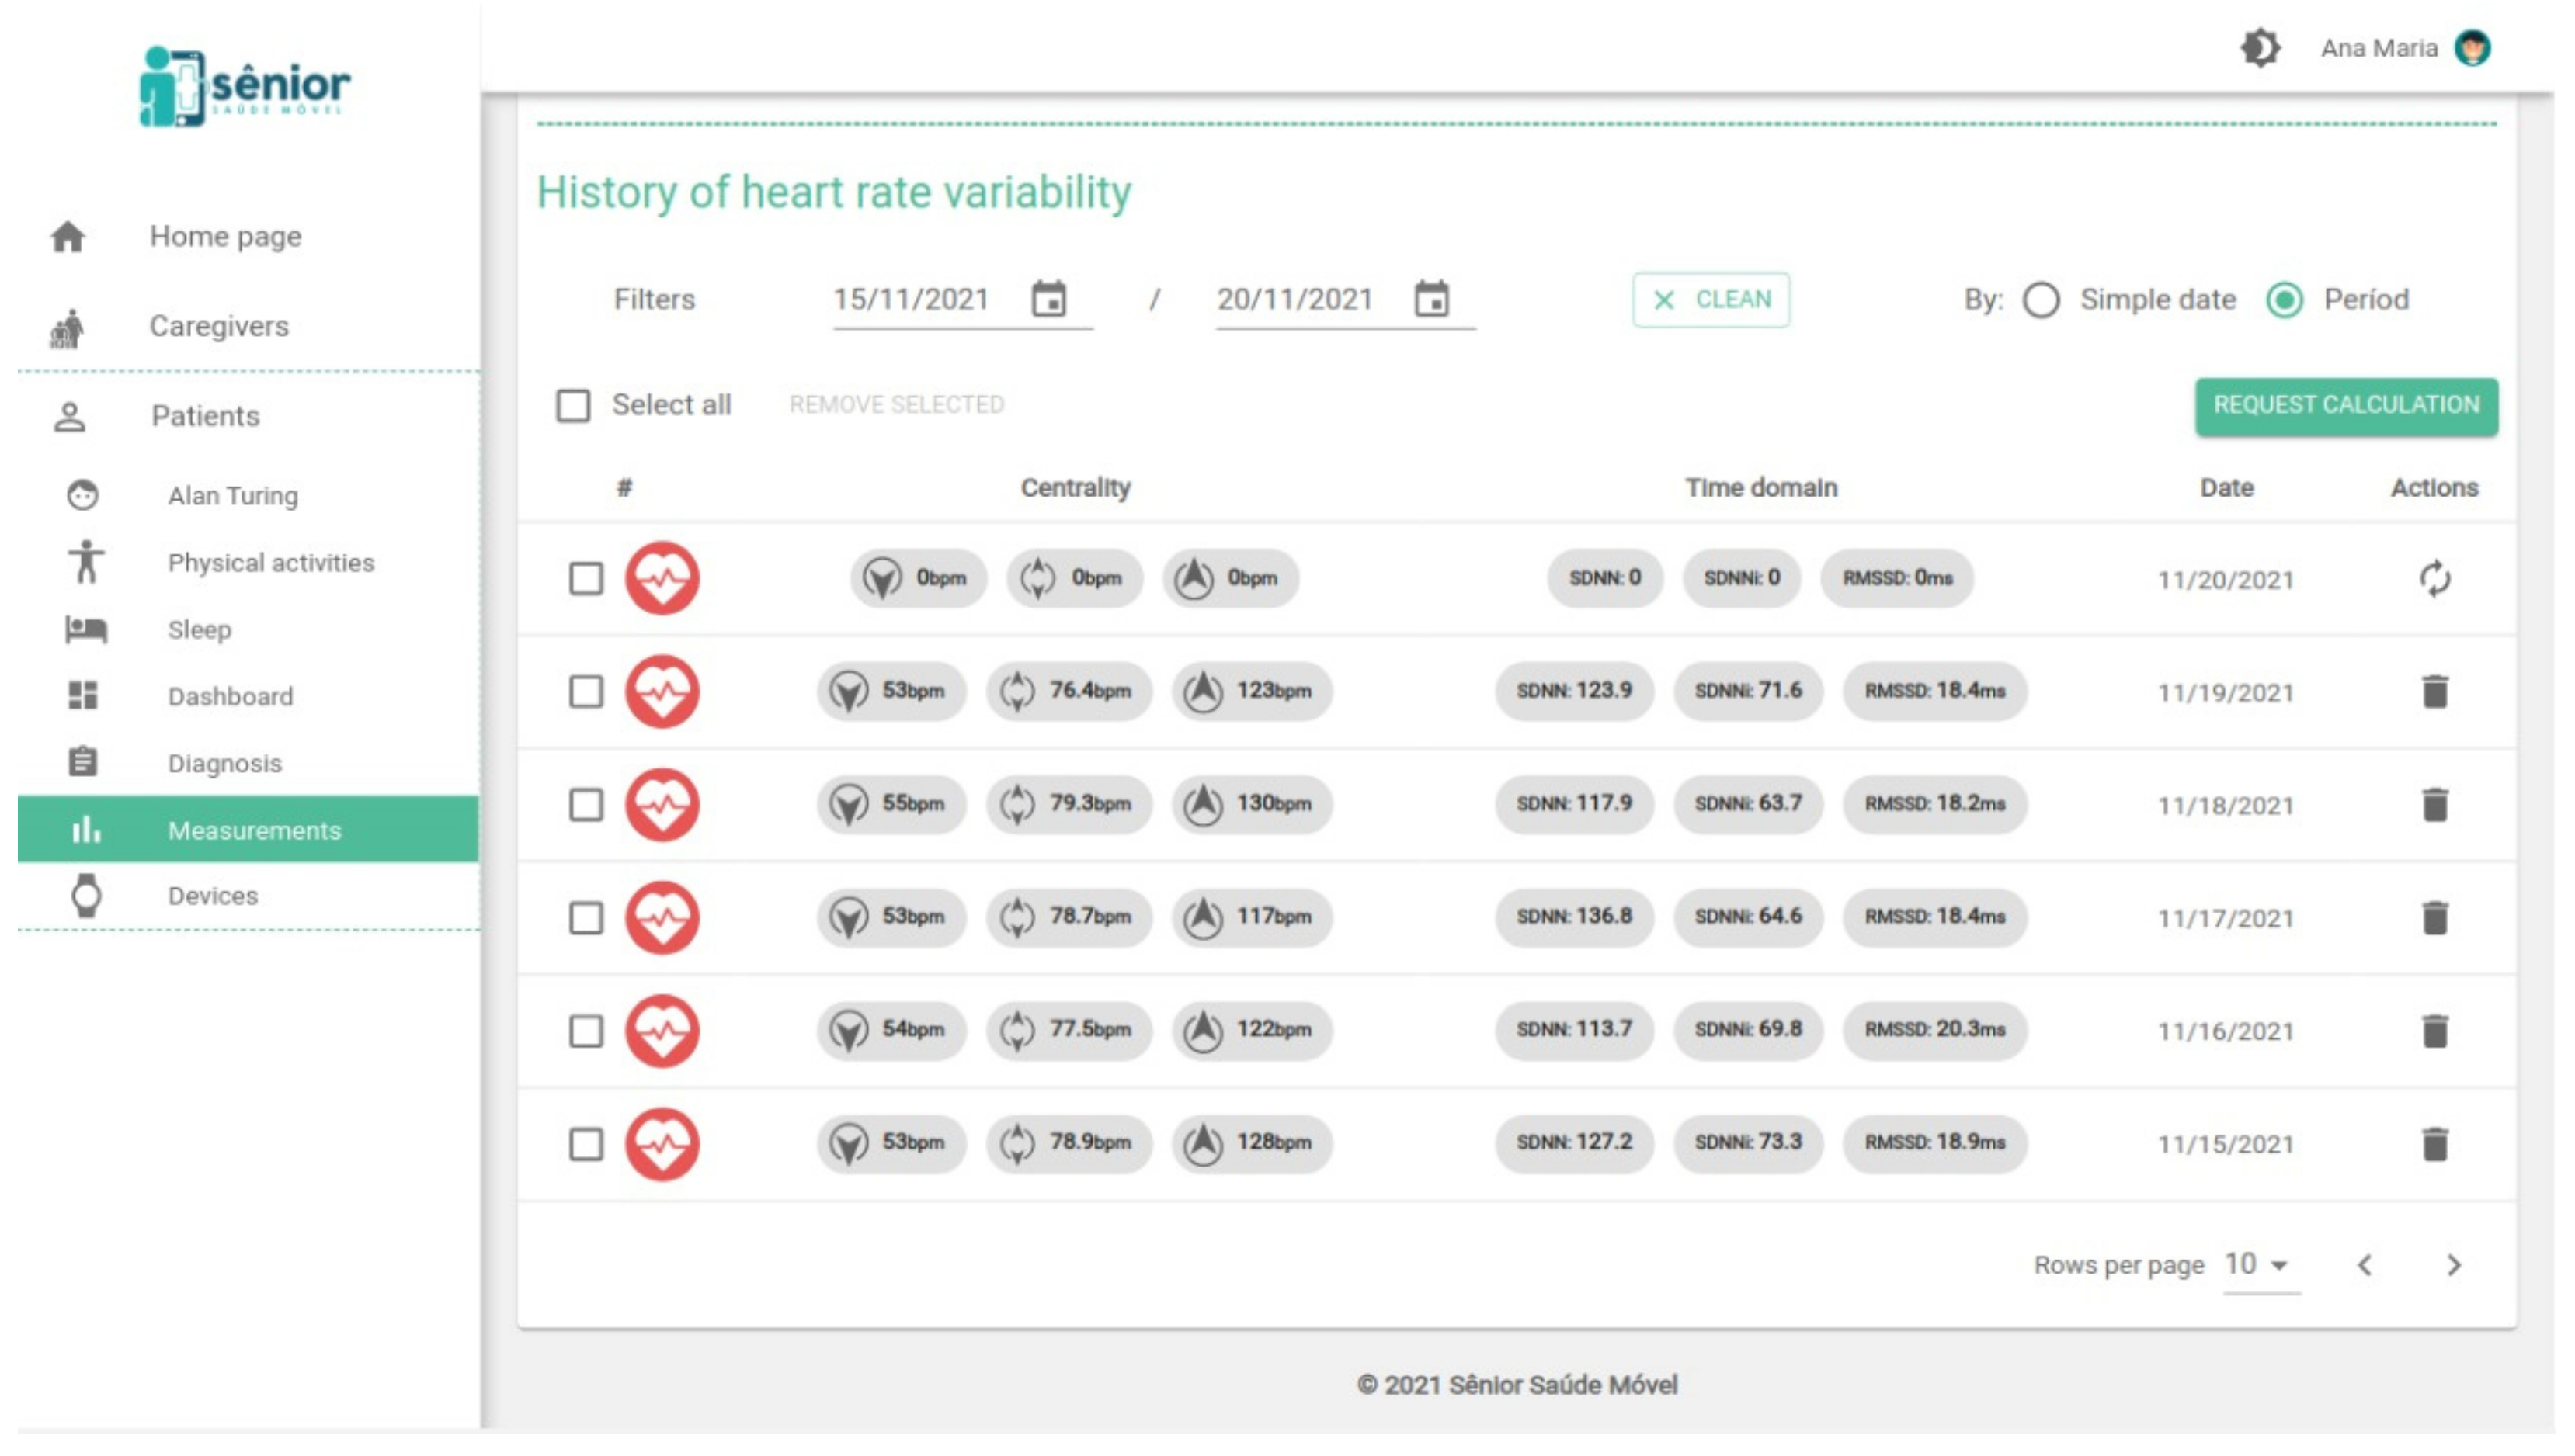
Task: Select the Period radio option
Action: [2284, 300]
